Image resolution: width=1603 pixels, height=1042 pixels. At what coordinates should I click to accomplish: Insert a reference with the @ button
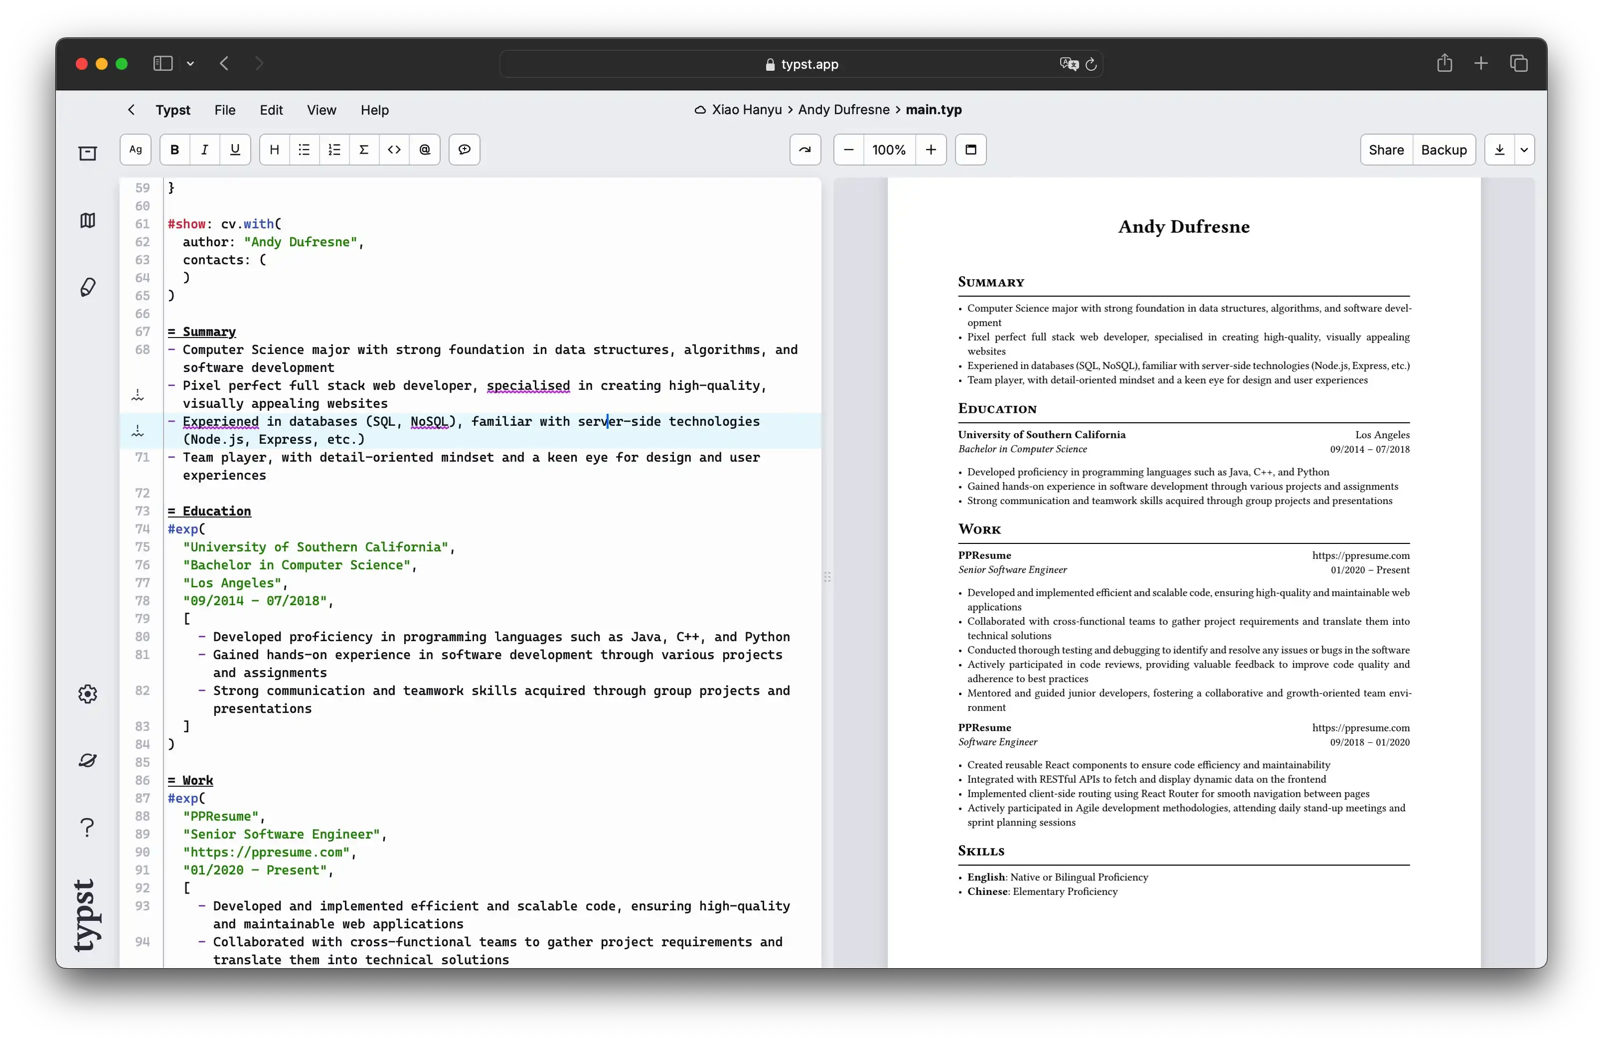425,150
